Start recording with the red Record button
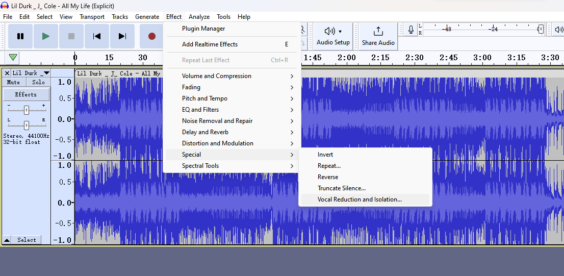This screenshot has height=276, width=564. (x=151, y=36)
